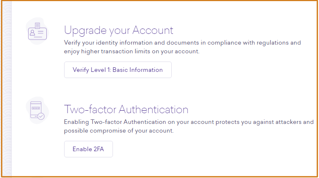Open Verify Level 1: Basic Information
This screenshot has width=319, height=178.
click(x=118, y=70)
